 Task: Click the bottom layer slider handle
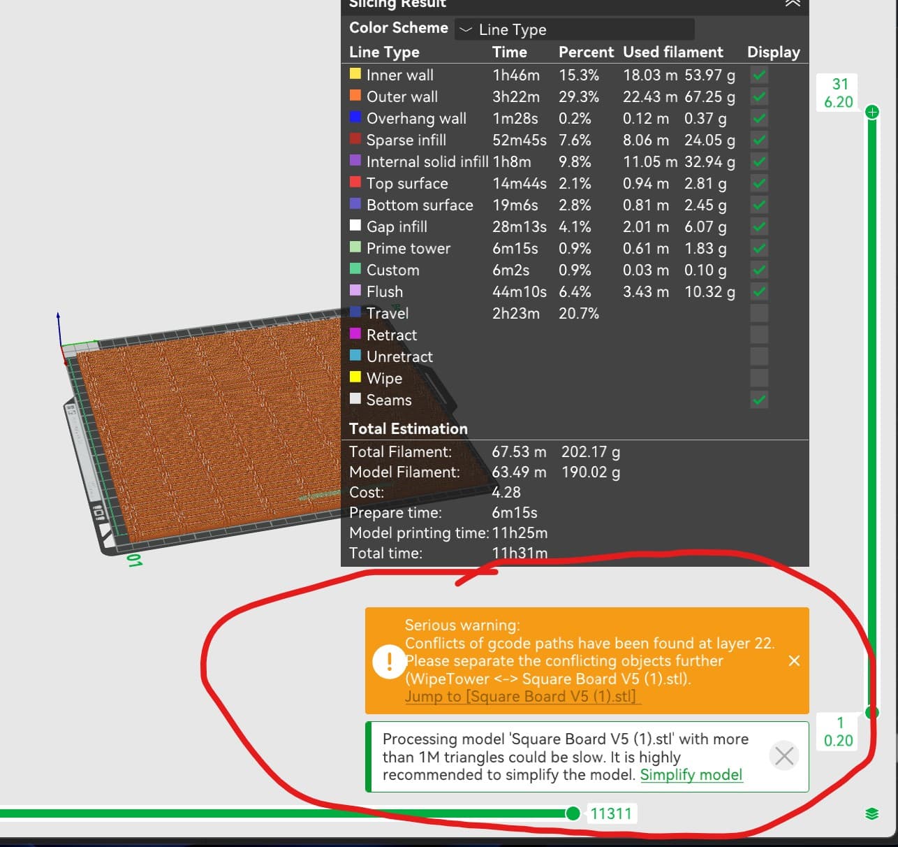click(872, 712)
